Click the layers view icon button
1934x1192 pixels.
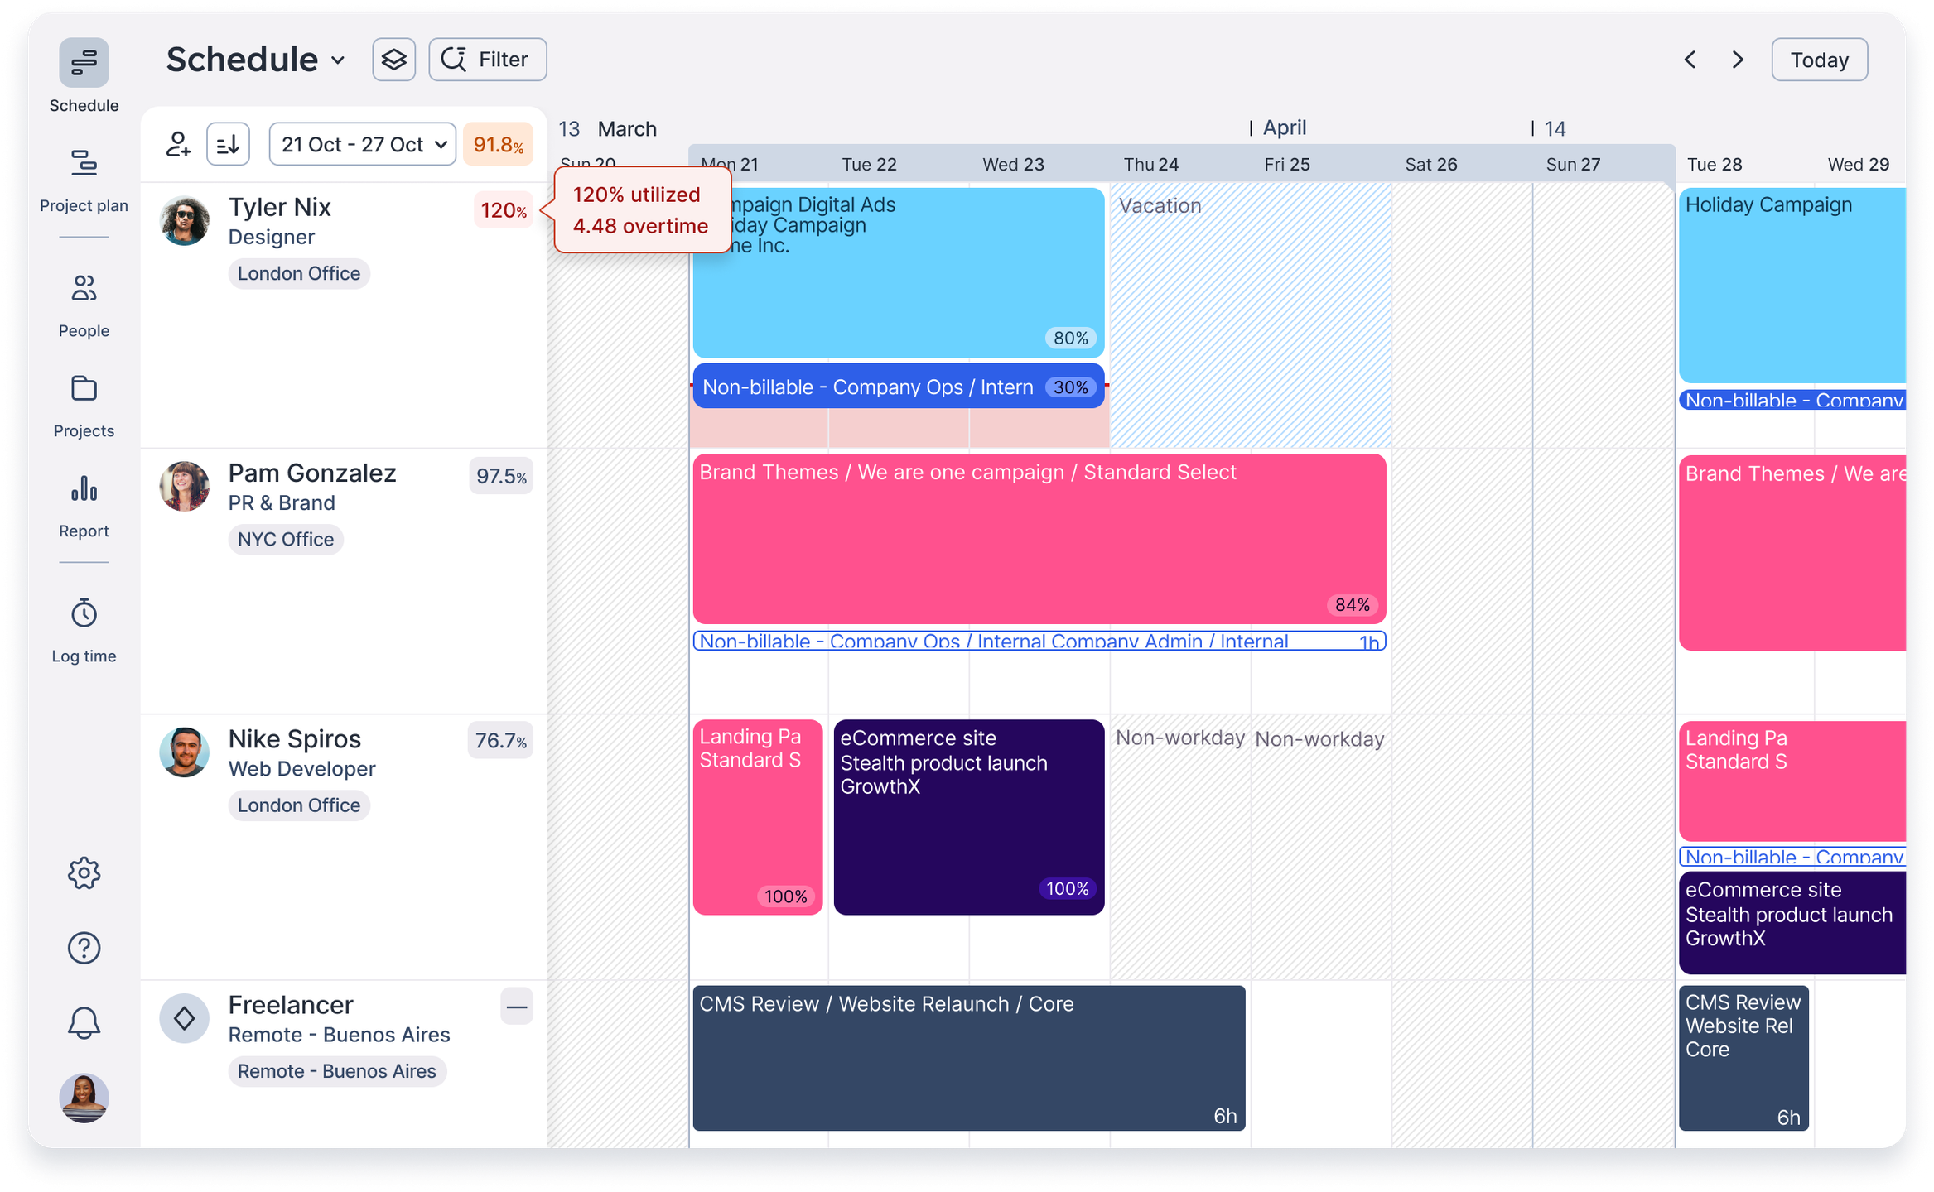pos(393,60)
